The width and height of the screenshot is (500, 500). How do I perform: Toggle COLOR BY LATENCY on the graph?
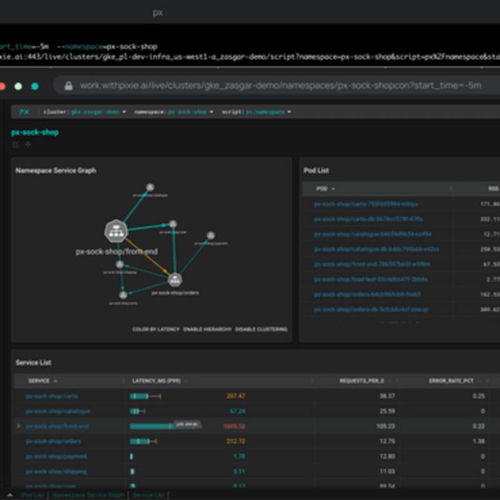pyautogui.click(x=156, y=329)
